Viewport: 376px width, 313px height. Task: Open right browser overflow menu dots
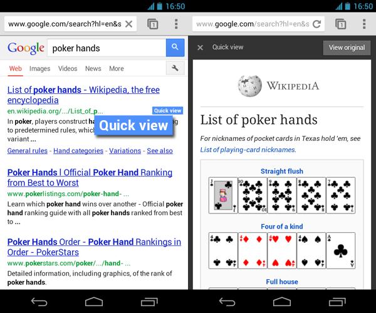tap(364, 24)
